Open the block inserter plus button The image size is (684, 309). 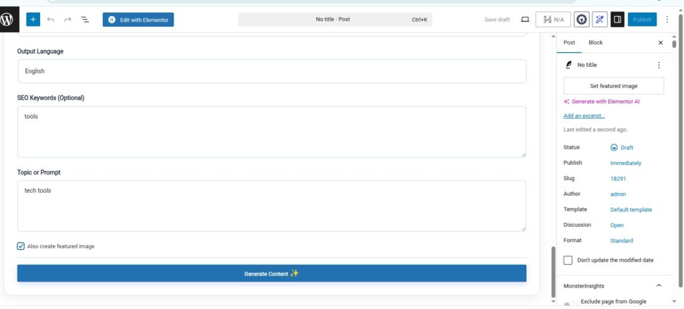point(33,20)
